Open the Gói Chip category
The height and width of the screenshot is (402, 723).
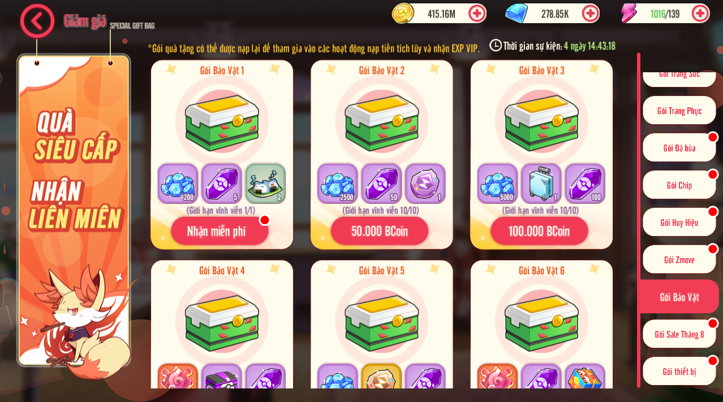point(679,185)
